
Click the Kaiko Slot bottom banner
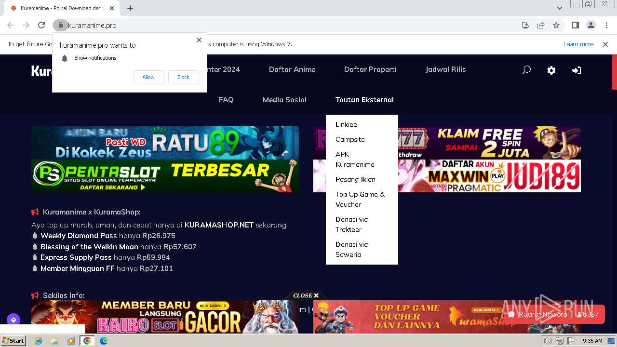(165, 317)
